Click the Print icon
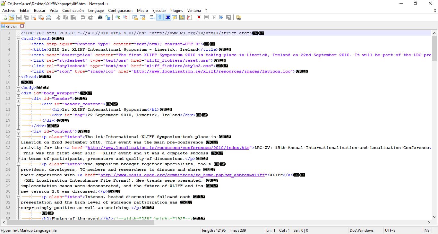Screen dimensions: 438x234 (48, 17)
